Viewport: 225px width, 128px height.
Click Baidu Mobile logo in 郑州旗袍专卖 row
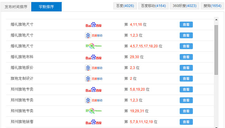pyautogui.click(x=94, y=100)
